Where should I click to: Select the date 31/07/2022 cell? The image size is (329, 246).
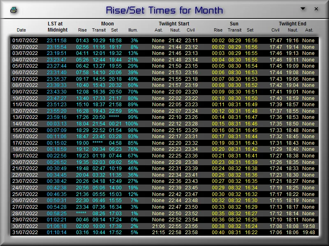[25, 232]
